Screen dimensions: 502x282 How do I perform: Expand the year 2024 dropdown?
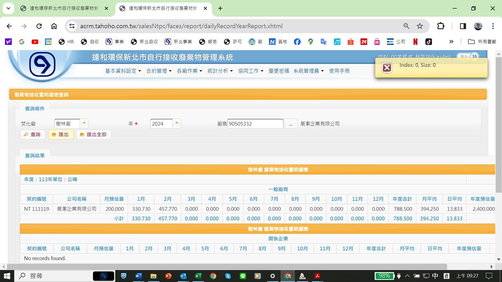[x=177, y=123]
